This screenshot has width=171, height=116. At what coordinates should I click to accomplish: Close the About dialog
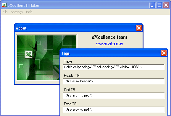(x=139, y=28)
